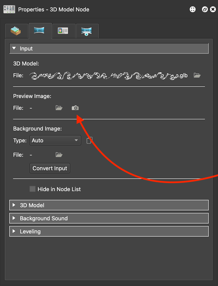Screen dimensions: 218x286
Task: Click the page icon beside Type dropdown
Action: 89,140
